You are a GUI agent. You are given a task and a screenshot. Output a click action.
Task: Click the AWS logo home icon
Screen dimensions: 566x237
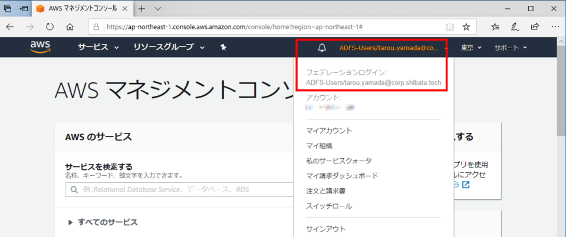click(x=40, y=47)
